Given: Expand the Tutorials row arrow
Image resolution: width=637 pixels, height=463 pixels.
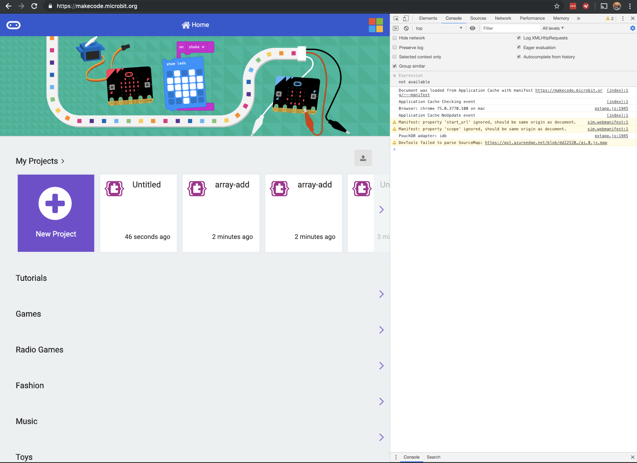Looking at the screenshot, I should [381, 294].
